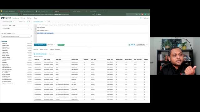Click the plus dropdown left of Settings
The width and height of the screenshot is (200, 112).
(141, 18)
